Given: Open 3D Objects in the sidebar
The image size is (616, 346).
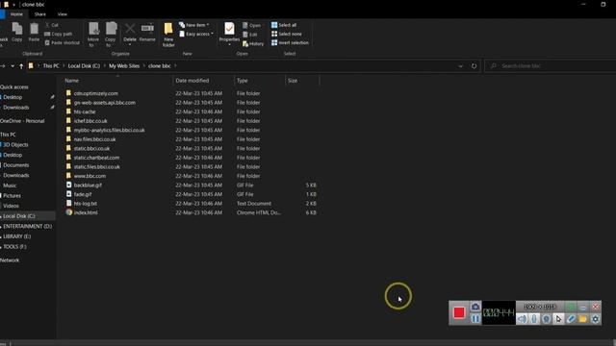Looking at the screenshot, I should 15,145.
